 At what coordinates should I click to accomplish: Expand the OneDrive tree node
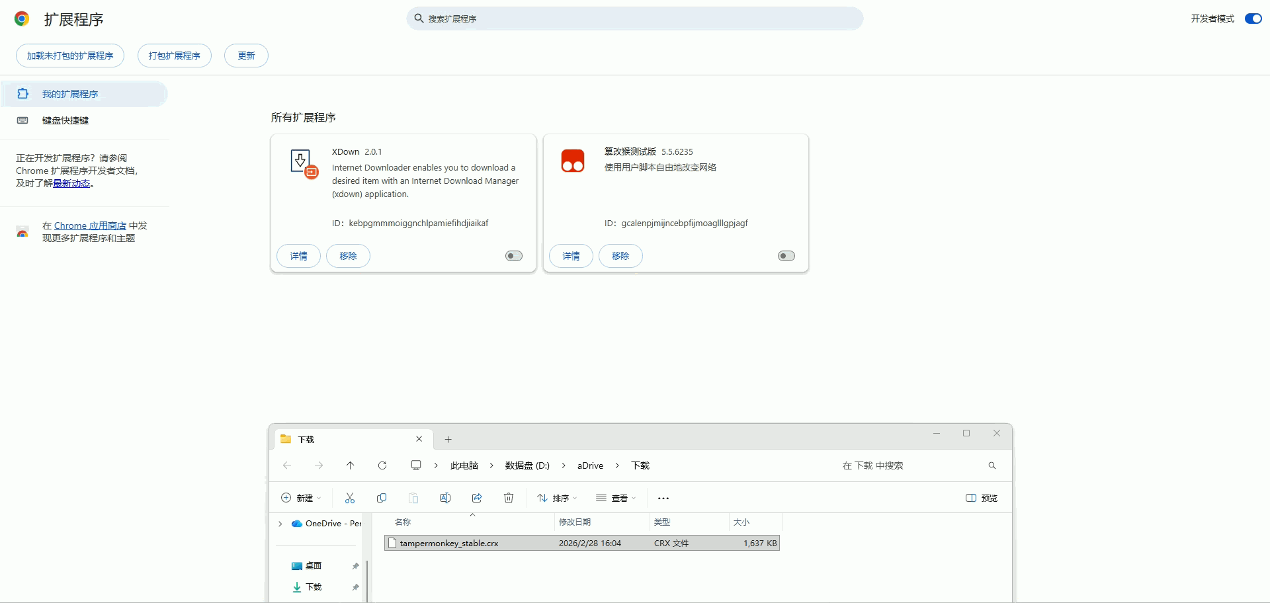(280, 524)
